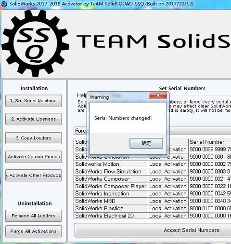The image size is (231, 244).
Task: Select the SolidWorks MBD row
Action: pos(153,201)
